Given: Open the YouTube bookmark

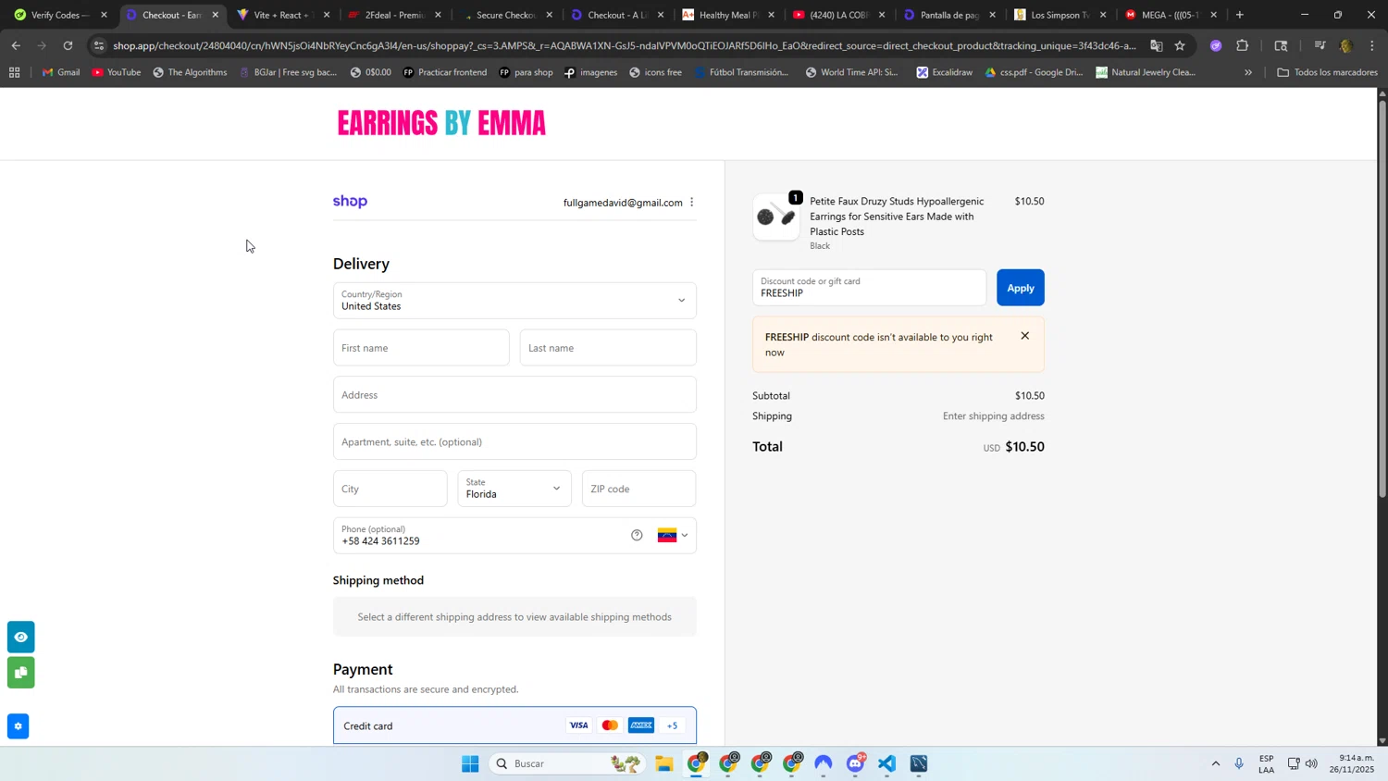Looking at the screenshot, I should [117, 72].
